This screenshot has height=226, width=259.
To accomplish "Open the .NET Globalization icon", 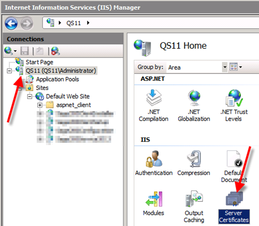I will [x=194, y=106].
